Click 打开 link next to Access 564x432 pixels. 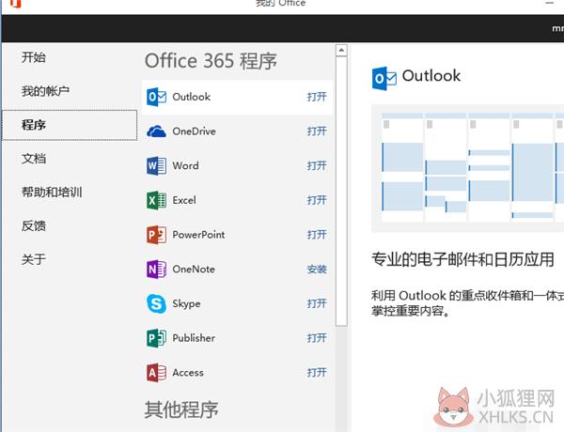coord(317,373)
